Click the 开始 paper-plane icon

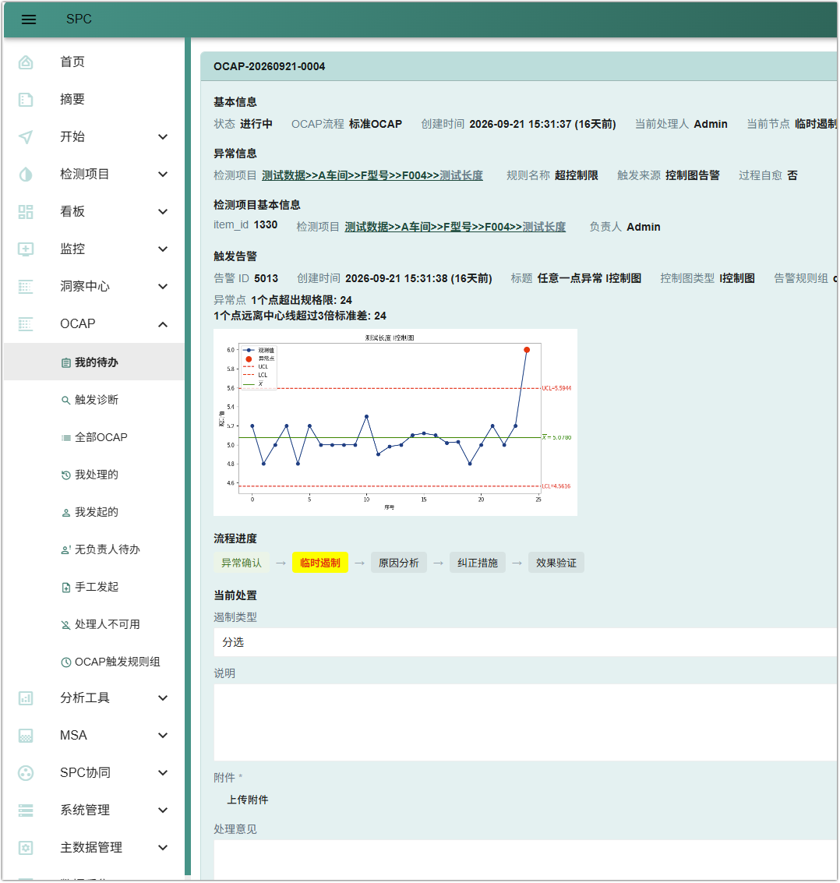26,137
